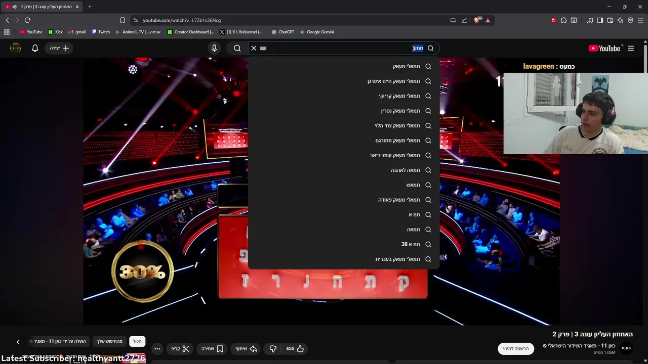This screenshot has height=364, width=648.
Task: Open Brave VPN shield icon
Action: [630, 20]
